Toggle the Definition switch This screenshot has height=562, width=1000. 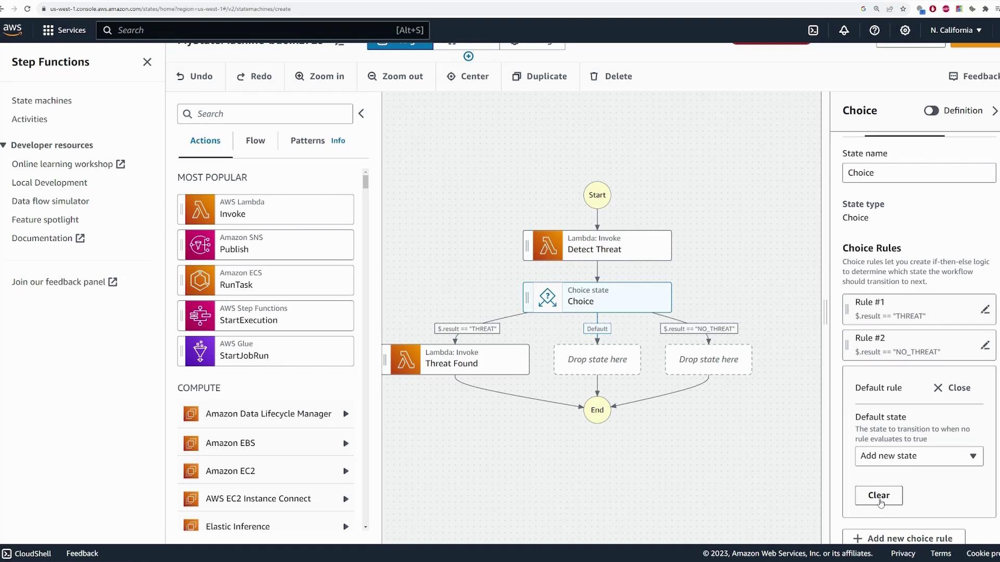tap(931, 110)
